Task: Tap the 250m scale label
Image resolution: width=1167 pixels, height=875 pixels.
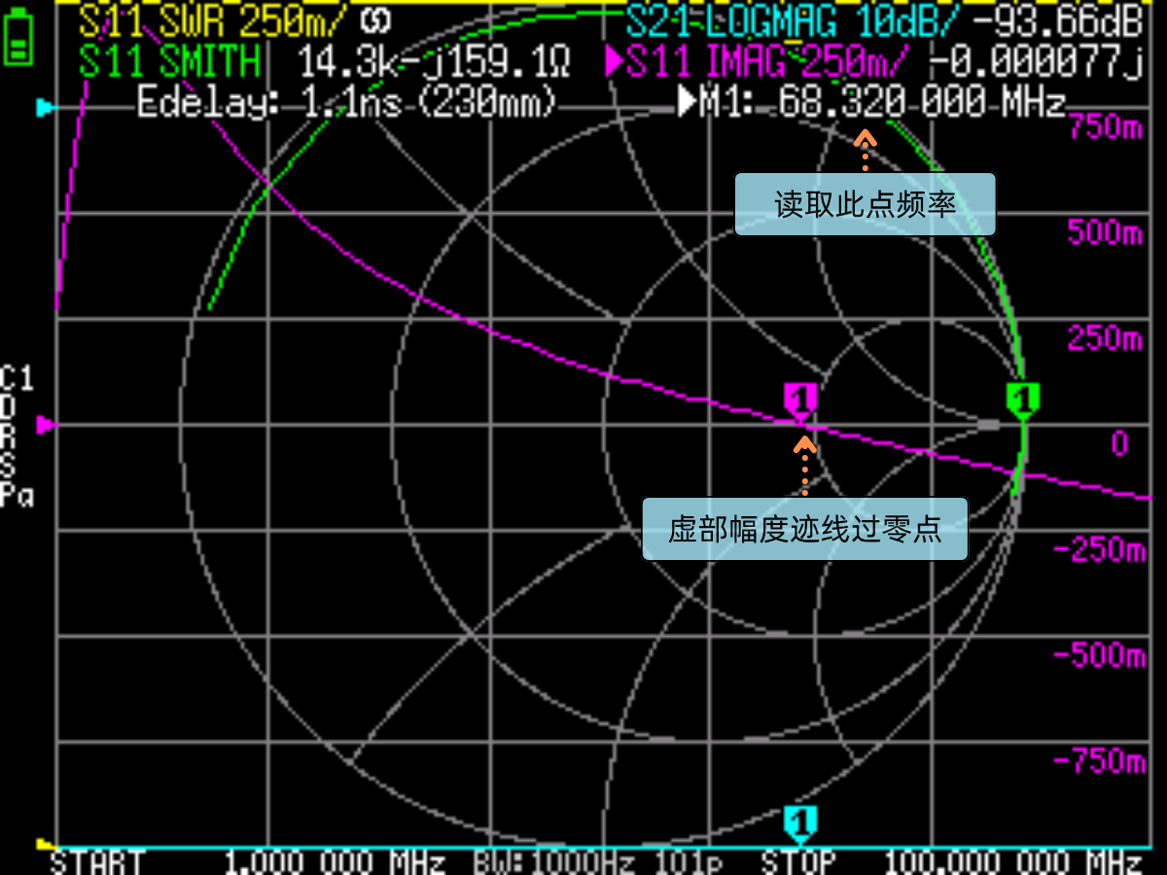Action: click(x=1106, y=338)
